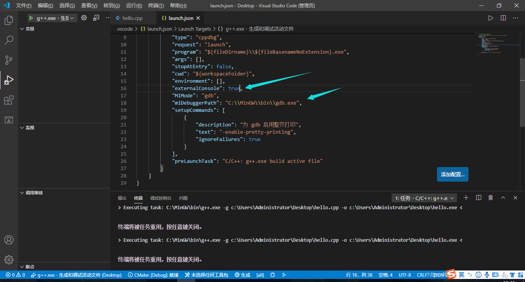Open the terminal task selector dropdown
This screenshot has width=525, height=282.
[x=424, y=198]
